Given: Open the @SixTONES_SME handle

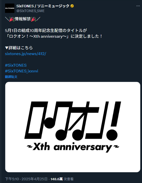Looking at the screenshot, I should (30, 11).
